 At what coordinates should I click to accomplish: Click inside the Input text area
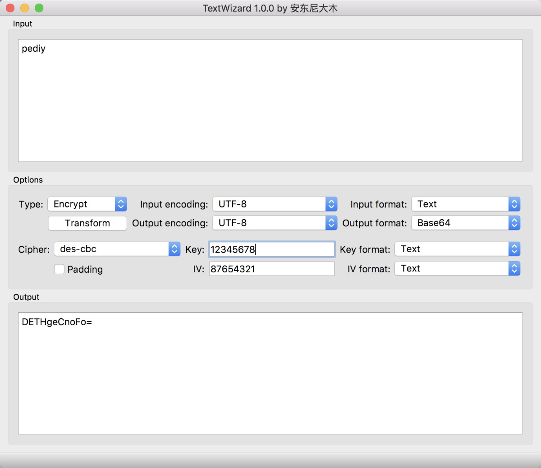point(270,101)
